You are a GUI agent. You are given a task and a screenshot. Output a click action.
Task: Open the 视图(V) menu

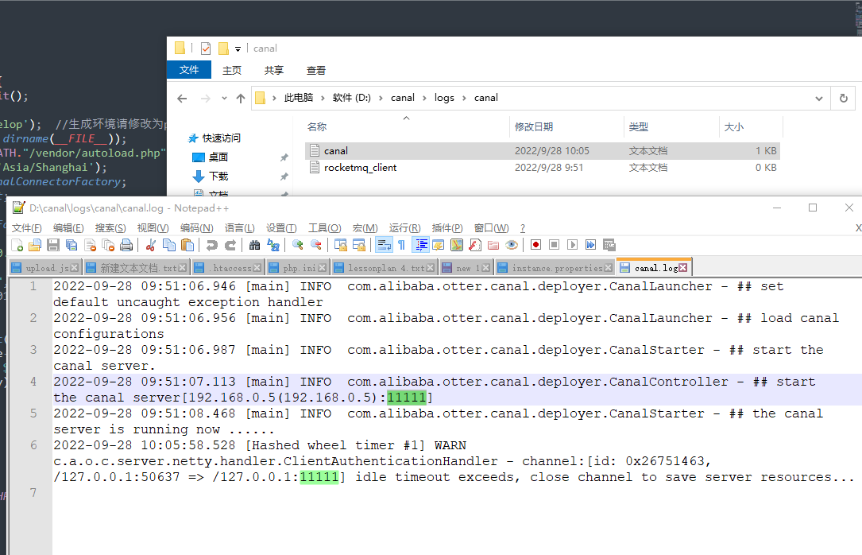point(153,228)
